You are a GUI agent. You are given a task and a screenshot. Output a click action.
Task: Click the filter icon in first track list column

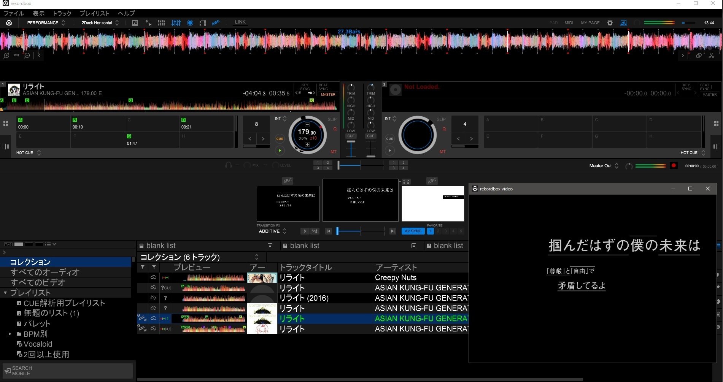pyautogui.click(x=143, y=267)
